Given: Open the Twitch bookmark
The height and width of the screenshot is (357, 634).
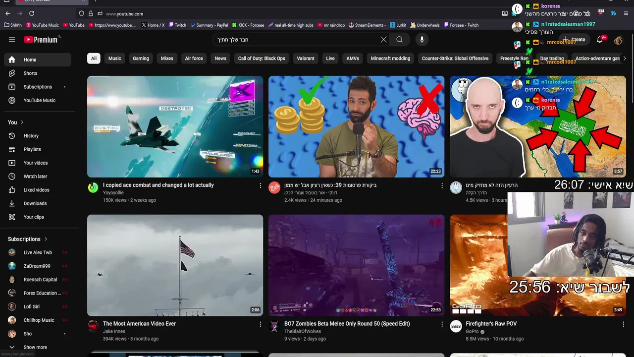Looking at the screenshot, I should [x=177, y=25].
